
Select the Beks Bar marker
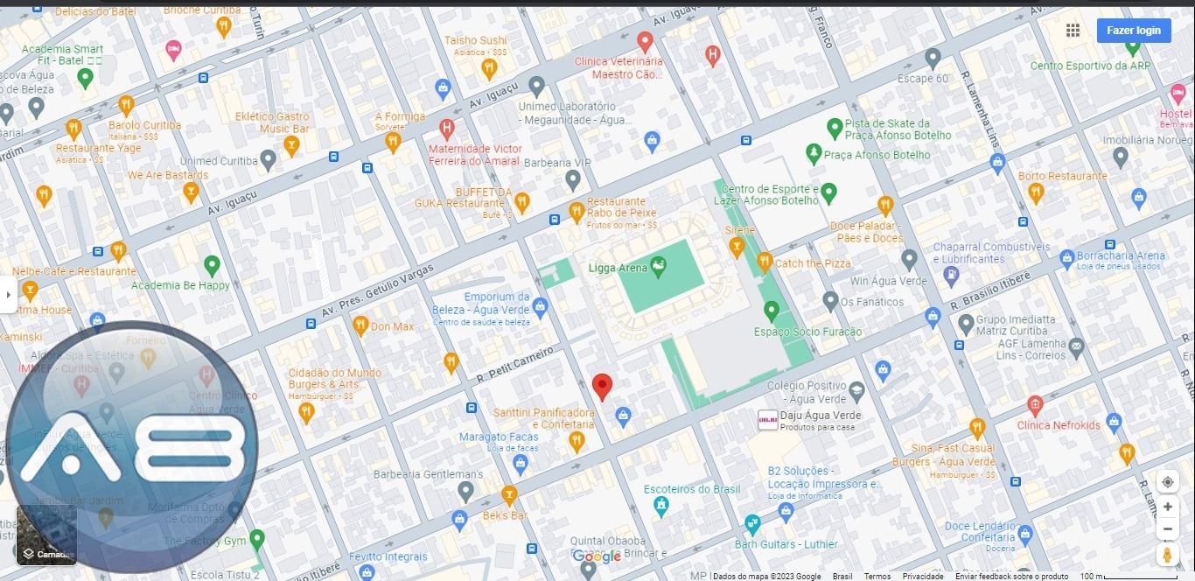pos(509,496)
